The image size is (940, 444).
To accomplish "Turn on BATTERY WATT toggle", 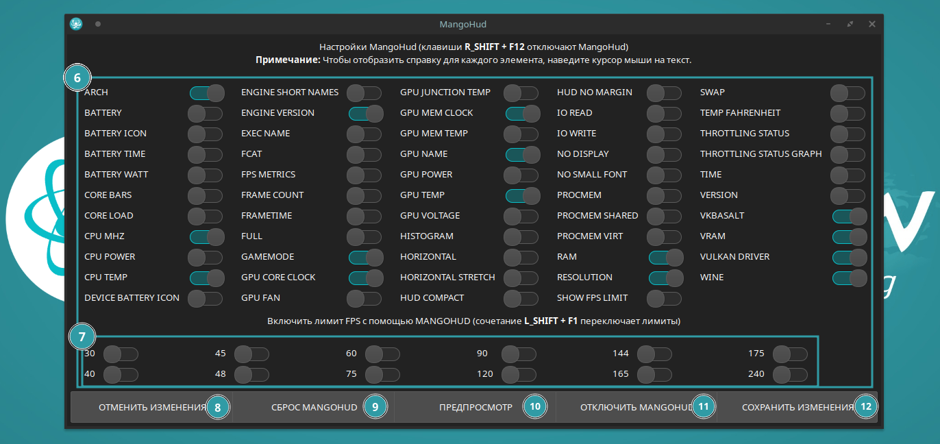I will pos(206,175).
